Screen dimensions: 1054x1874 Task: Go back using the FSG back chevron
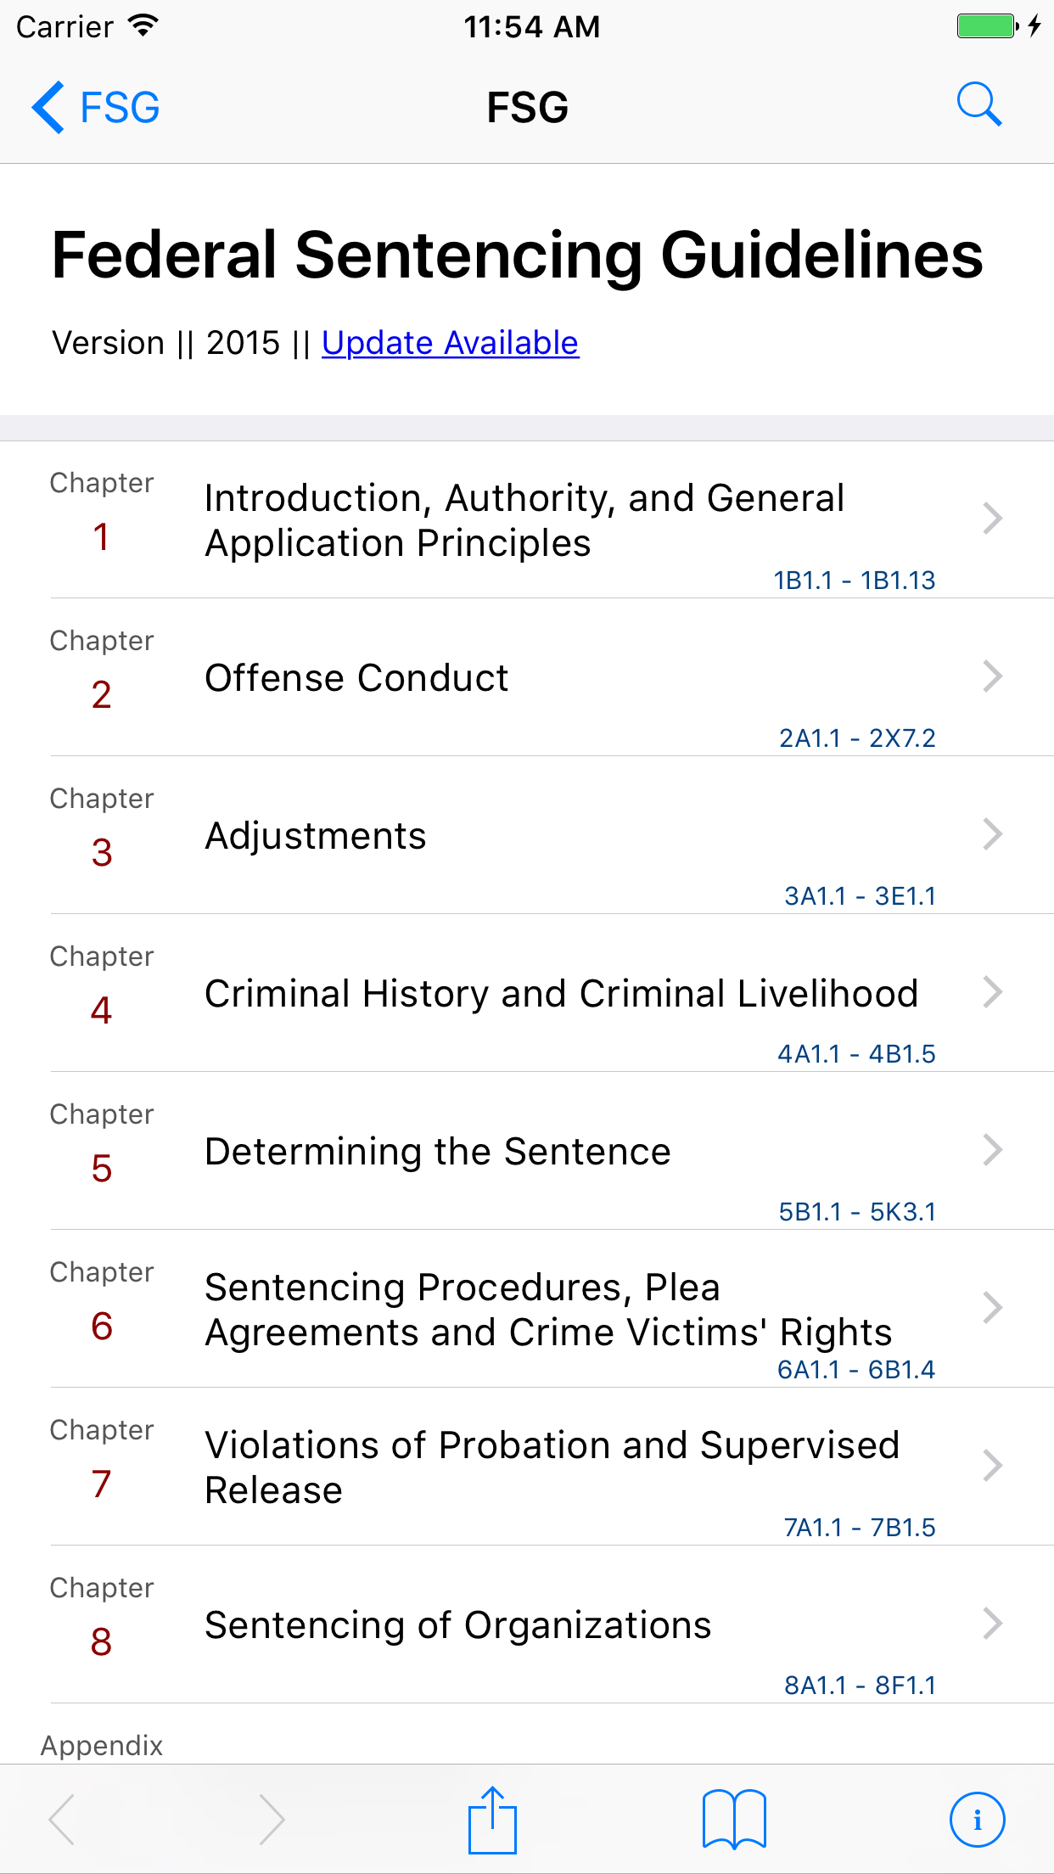pyautogui.click(x=95, y=107)
